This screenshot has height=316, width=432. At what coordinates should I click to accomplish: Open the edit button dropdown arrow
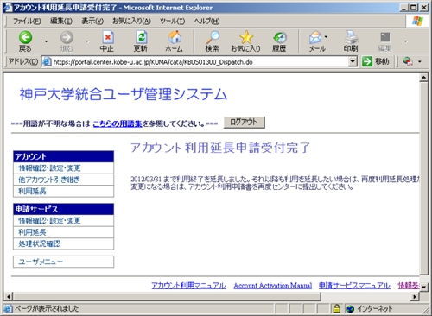click(x=406, y=41)
